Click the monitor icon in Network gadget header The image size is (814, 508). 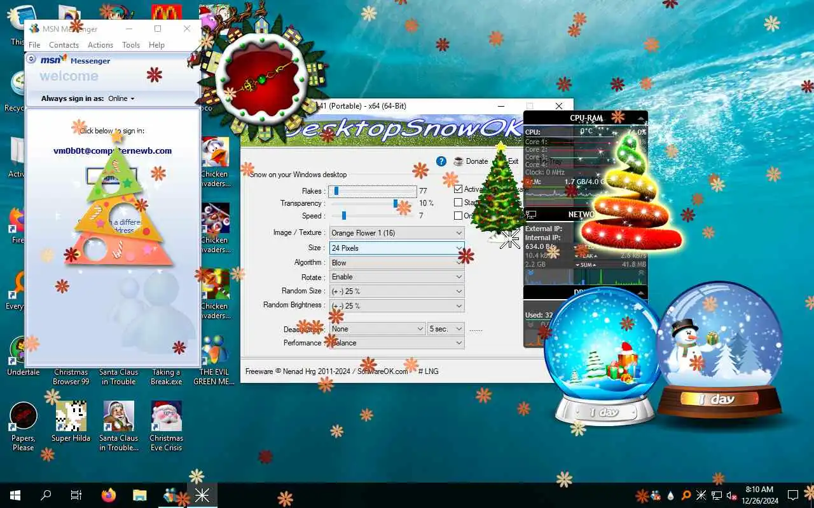click(x=531, y=215)
